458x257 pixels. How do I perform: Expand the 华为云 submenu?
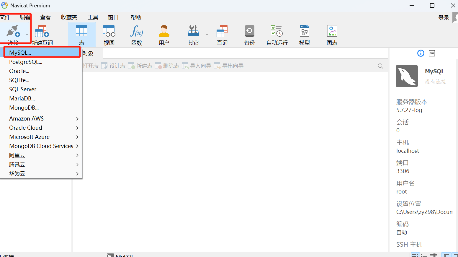pyautogui.click(x=41, y=174)
